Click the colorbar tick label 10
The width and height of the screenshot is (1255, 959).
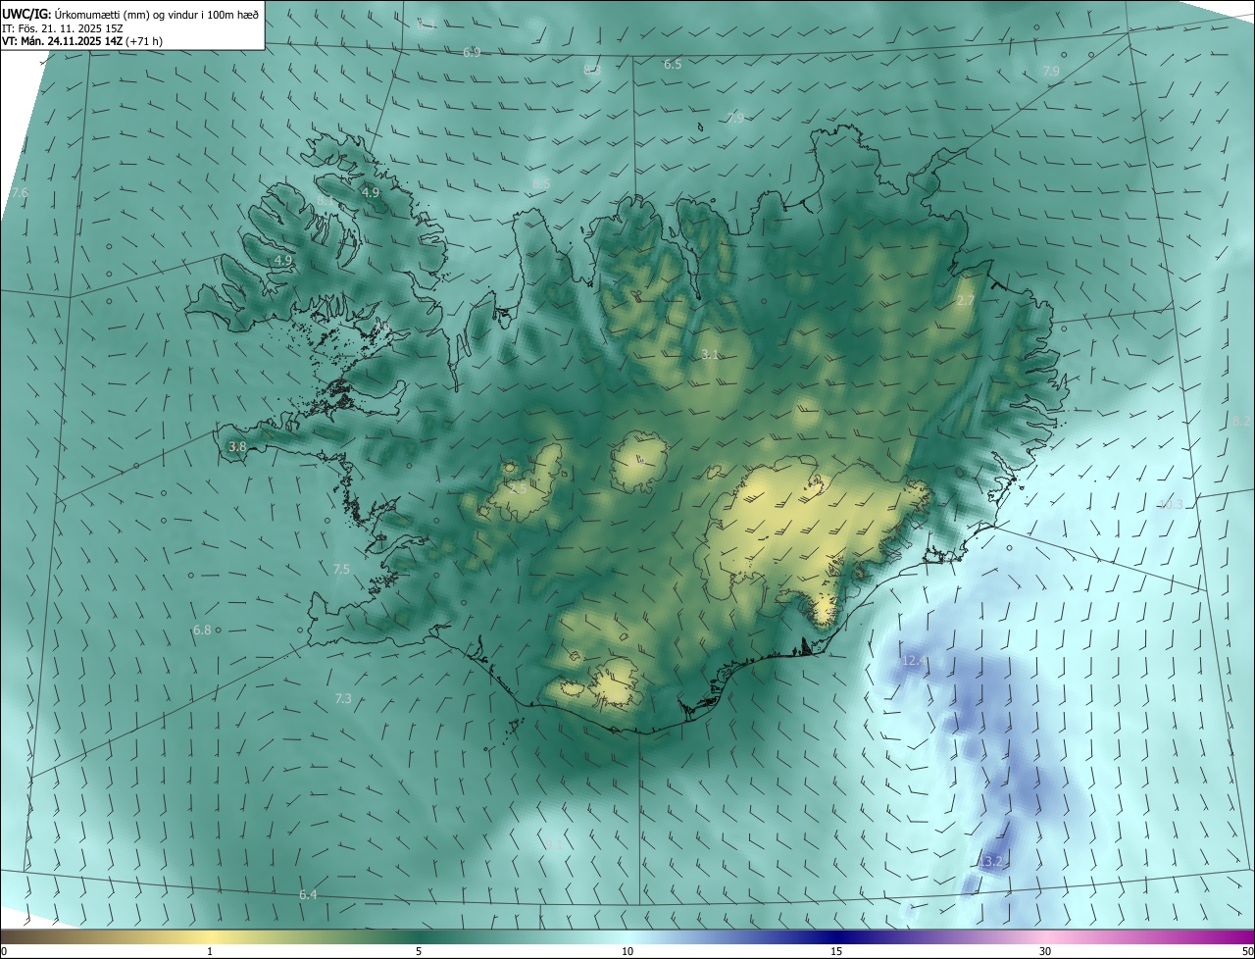[x=627, y=951]
